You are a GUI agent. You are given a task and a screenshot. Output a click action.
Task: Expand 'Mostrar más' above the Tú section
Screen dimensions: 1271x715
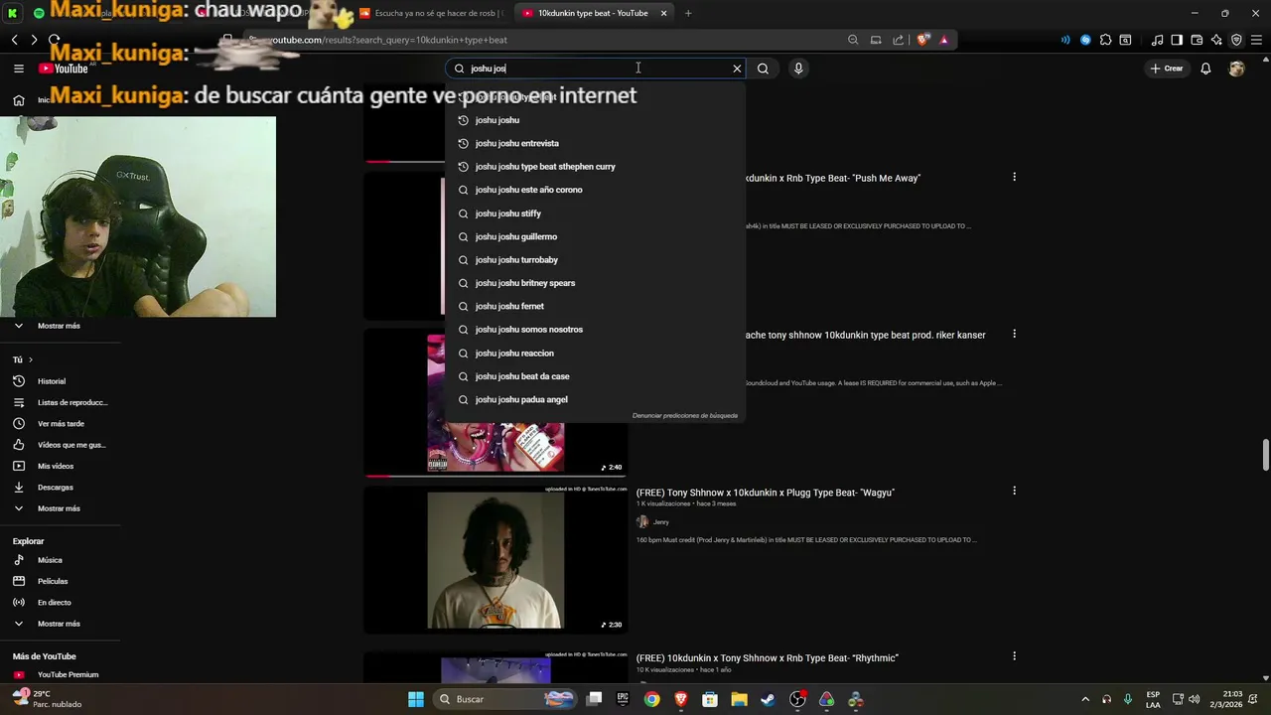[x=60, y=326]
